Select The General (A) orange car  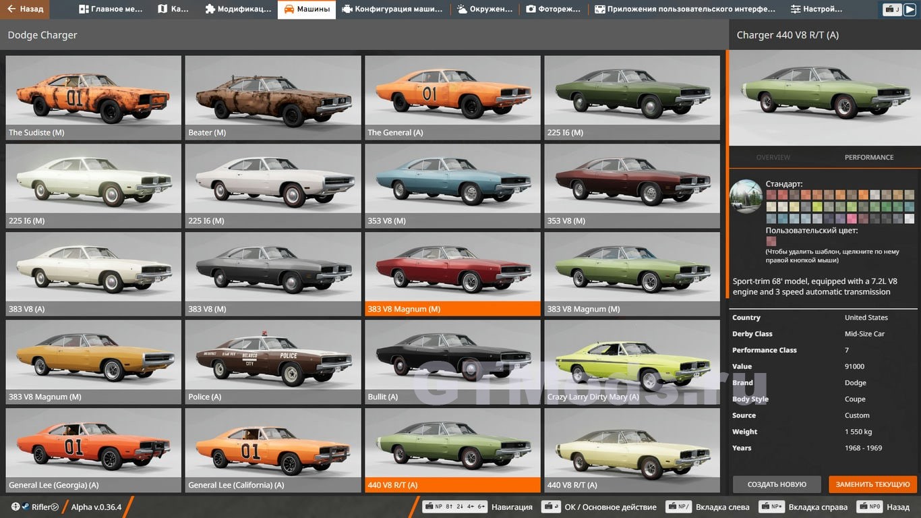click(452, 97)
